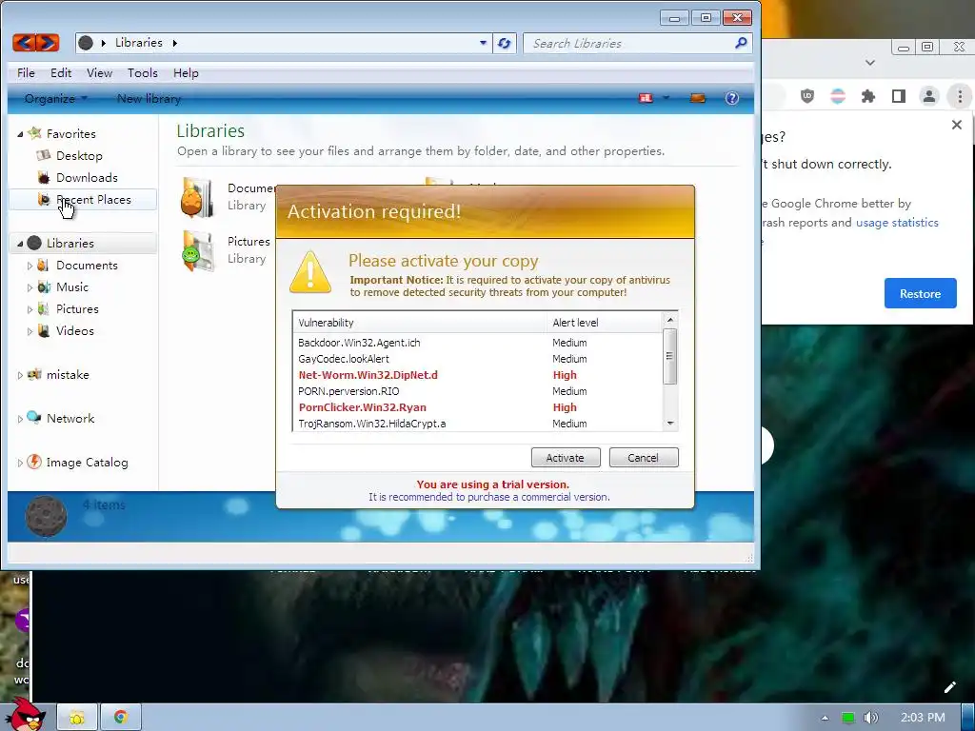Screen dimensions: 975x731
Task: Select the Downloads icon under Favorites
Action: (x=44, y=178)
